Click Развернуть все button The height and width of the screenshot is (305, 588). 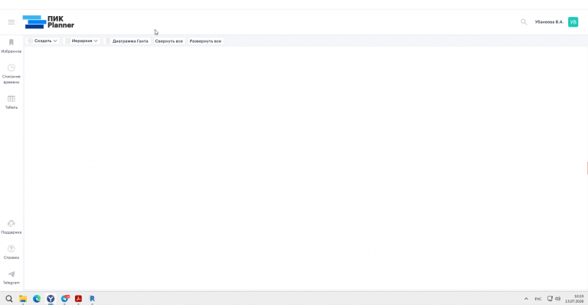coord(205,41)
